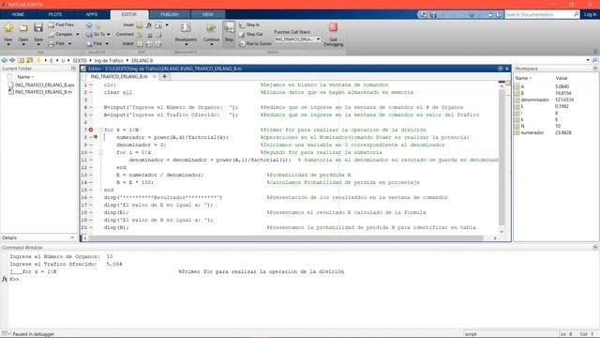Open the Current Folder panel actions menu

click(x=73, y=69)
